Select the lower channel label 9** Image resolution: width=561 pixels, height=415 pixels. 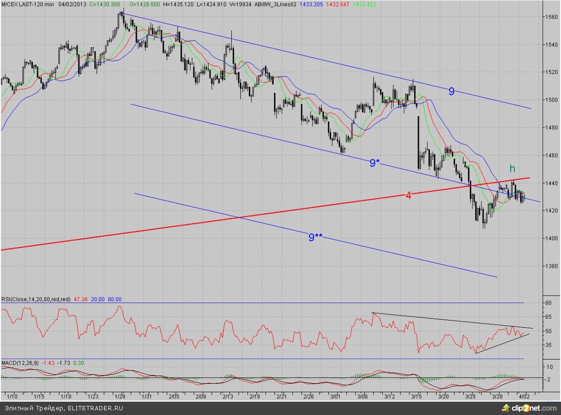click(315, 238)
